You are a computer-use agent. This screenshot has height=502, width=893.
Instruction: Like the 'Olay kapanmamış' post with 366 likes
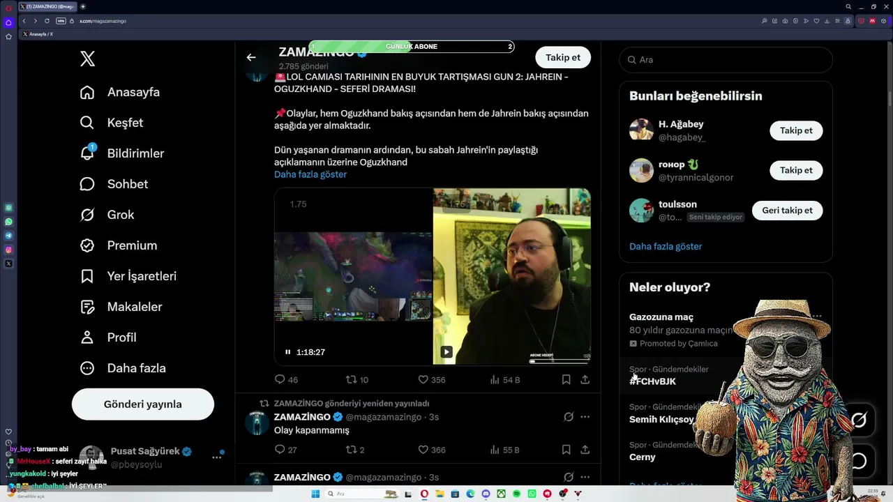(431, 450)
